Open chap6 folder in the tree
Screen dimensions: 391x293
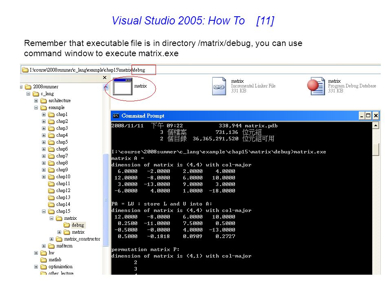pyautogui.click(x=62, y=149)
